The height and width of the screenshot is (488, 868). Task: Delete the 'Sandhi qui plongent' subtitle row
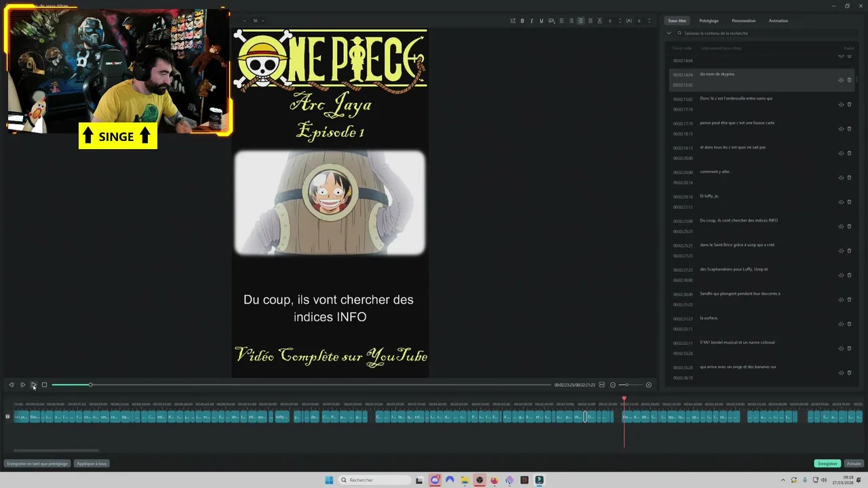click(849, 300)
